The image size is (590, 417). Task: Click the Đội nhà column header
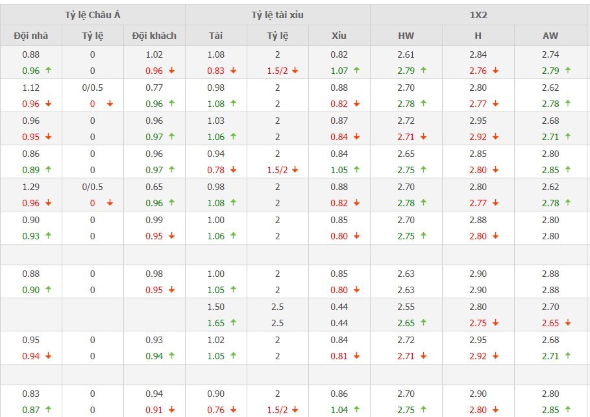click(31, 36)
